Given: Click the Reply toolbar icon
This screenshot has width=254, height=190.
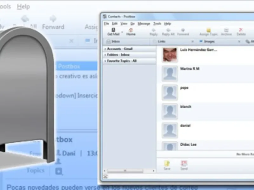Looking at the screenshot, I should (x=154, y=32).
